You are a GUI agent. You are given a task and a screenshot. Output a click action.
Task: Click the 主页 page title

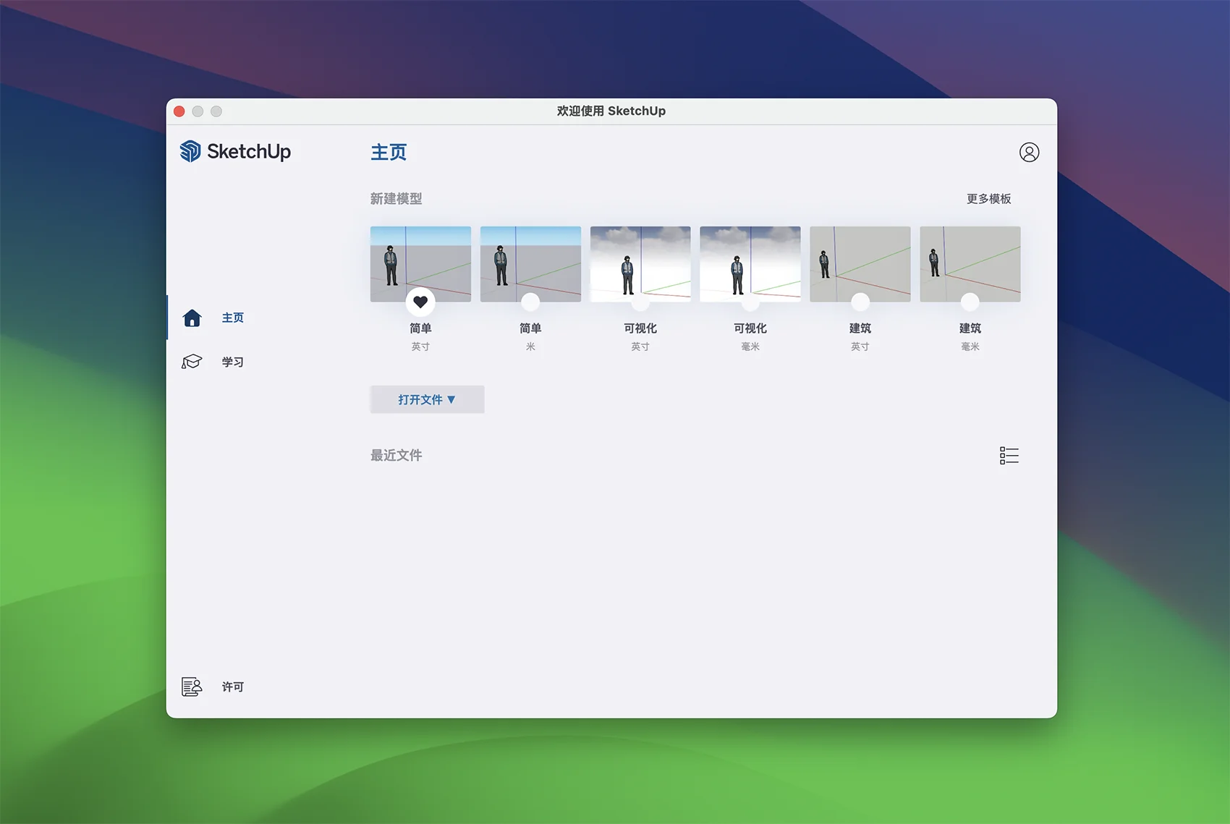click(x=389, y=152)
